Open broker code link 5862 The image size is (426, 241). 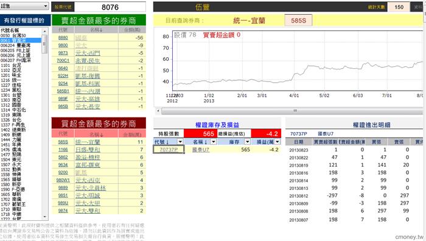(x=63, y=157)
